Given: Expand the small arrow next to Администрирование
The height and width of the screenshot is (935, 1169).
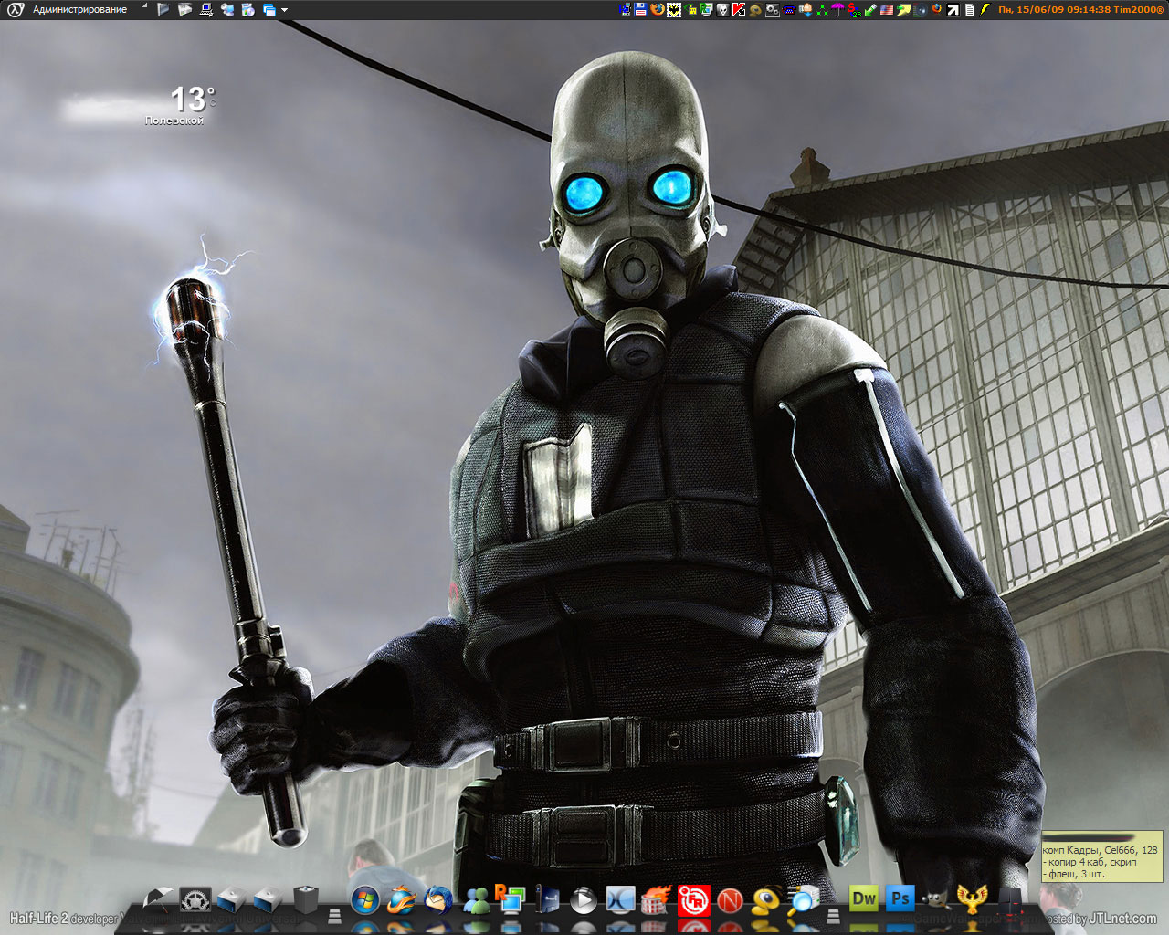Looking at the screenshot, I should 144,7.
